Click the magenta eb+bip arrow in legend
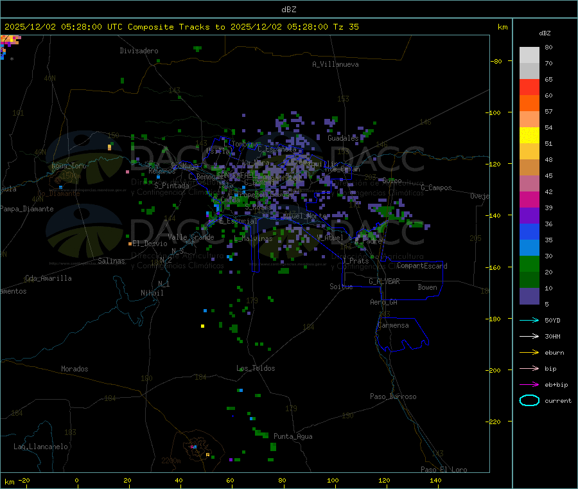 tap(529, 384)
